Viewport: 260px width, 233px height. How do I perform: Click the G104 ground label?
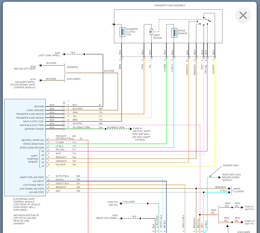[23, 83]
